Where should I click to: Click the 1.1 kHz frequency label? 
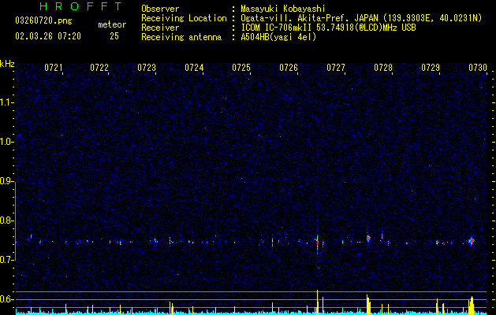[7, 102]
